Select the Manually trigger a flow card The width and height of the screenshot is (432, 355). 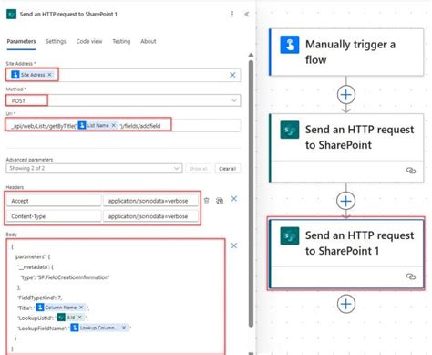(x=346, y=52)
